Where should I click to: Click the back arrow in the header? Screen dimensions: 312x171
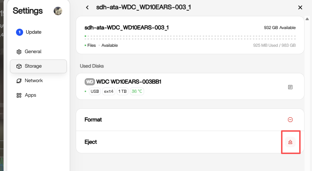point(88,7)
